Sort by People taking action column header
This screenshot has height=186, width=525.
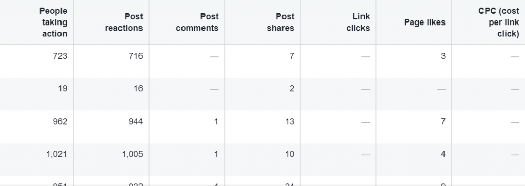(x=53, y=22)
